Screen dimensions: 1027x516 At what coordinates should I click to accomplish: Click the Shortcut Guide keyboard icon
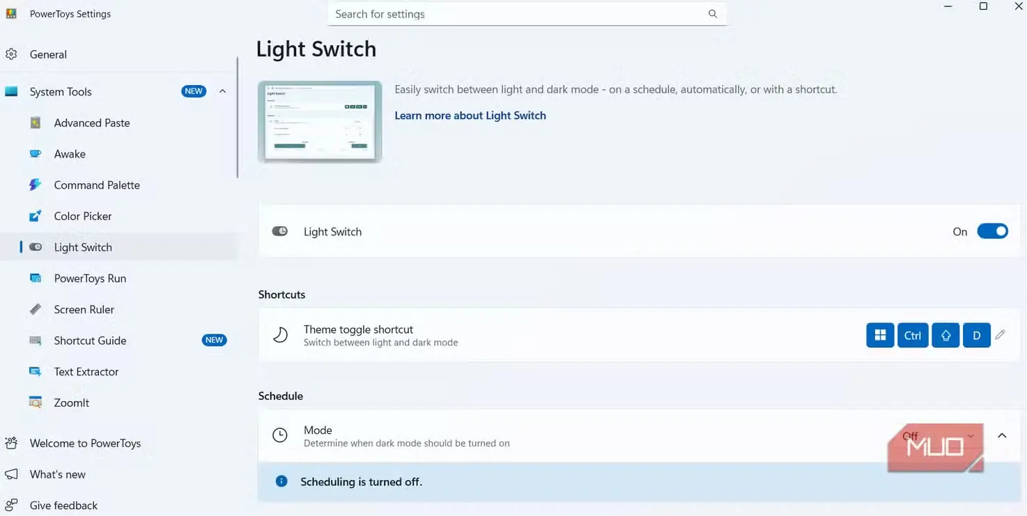point(36,341)
